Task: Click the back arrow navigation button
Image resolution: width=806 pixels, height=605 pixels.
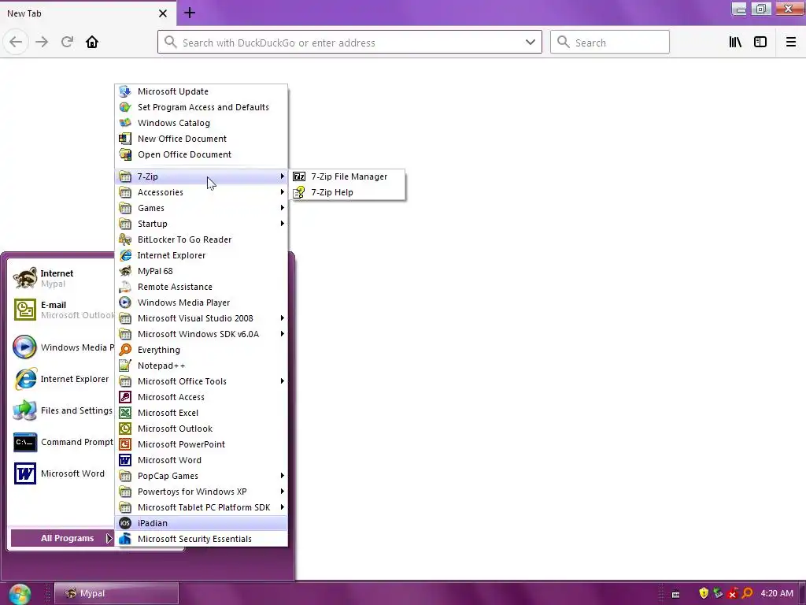Action: click(x=16, y=42)
